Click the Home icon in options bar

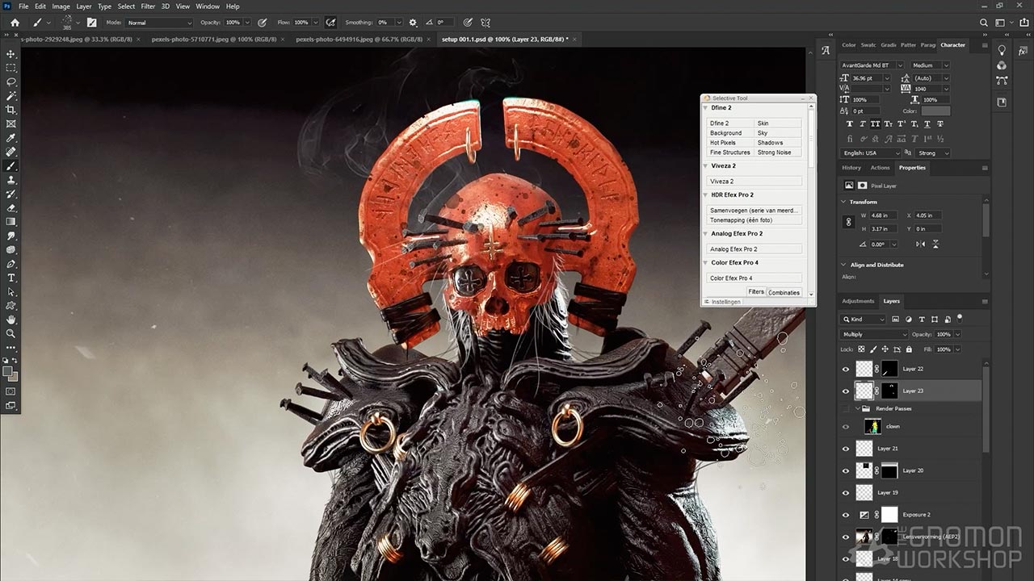click(15, 23)
